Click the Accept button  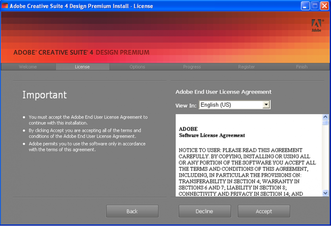264,211
